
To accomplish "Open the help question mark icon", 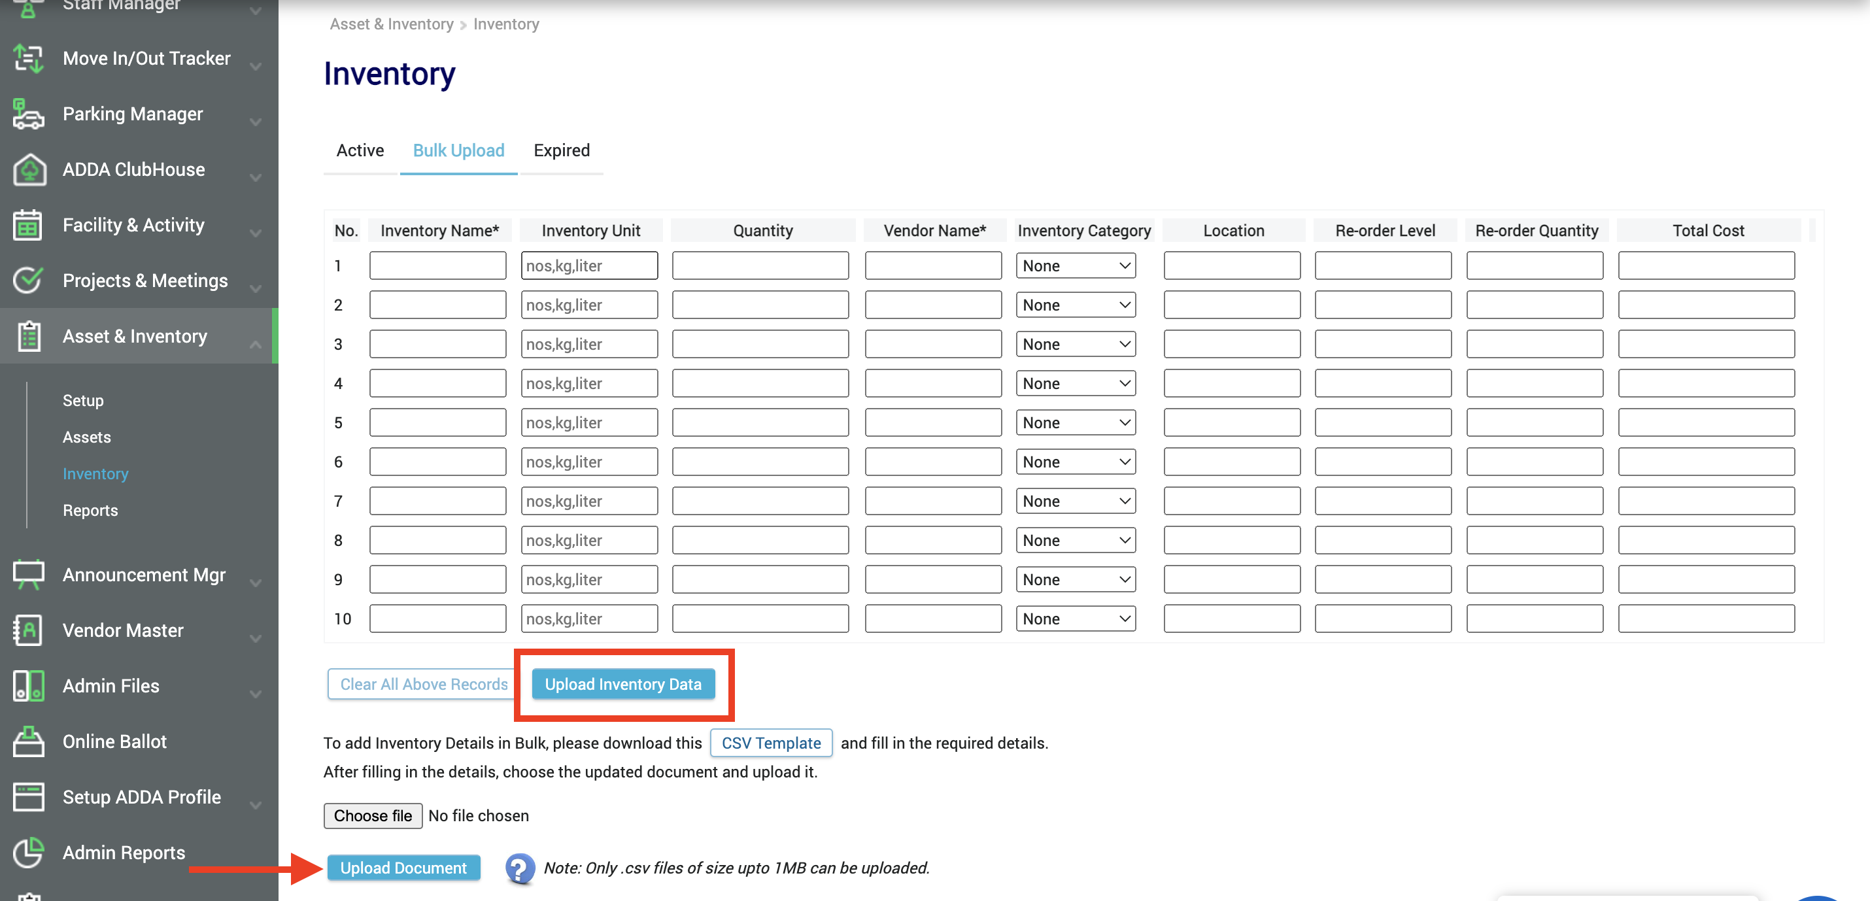I will point(520,868).
